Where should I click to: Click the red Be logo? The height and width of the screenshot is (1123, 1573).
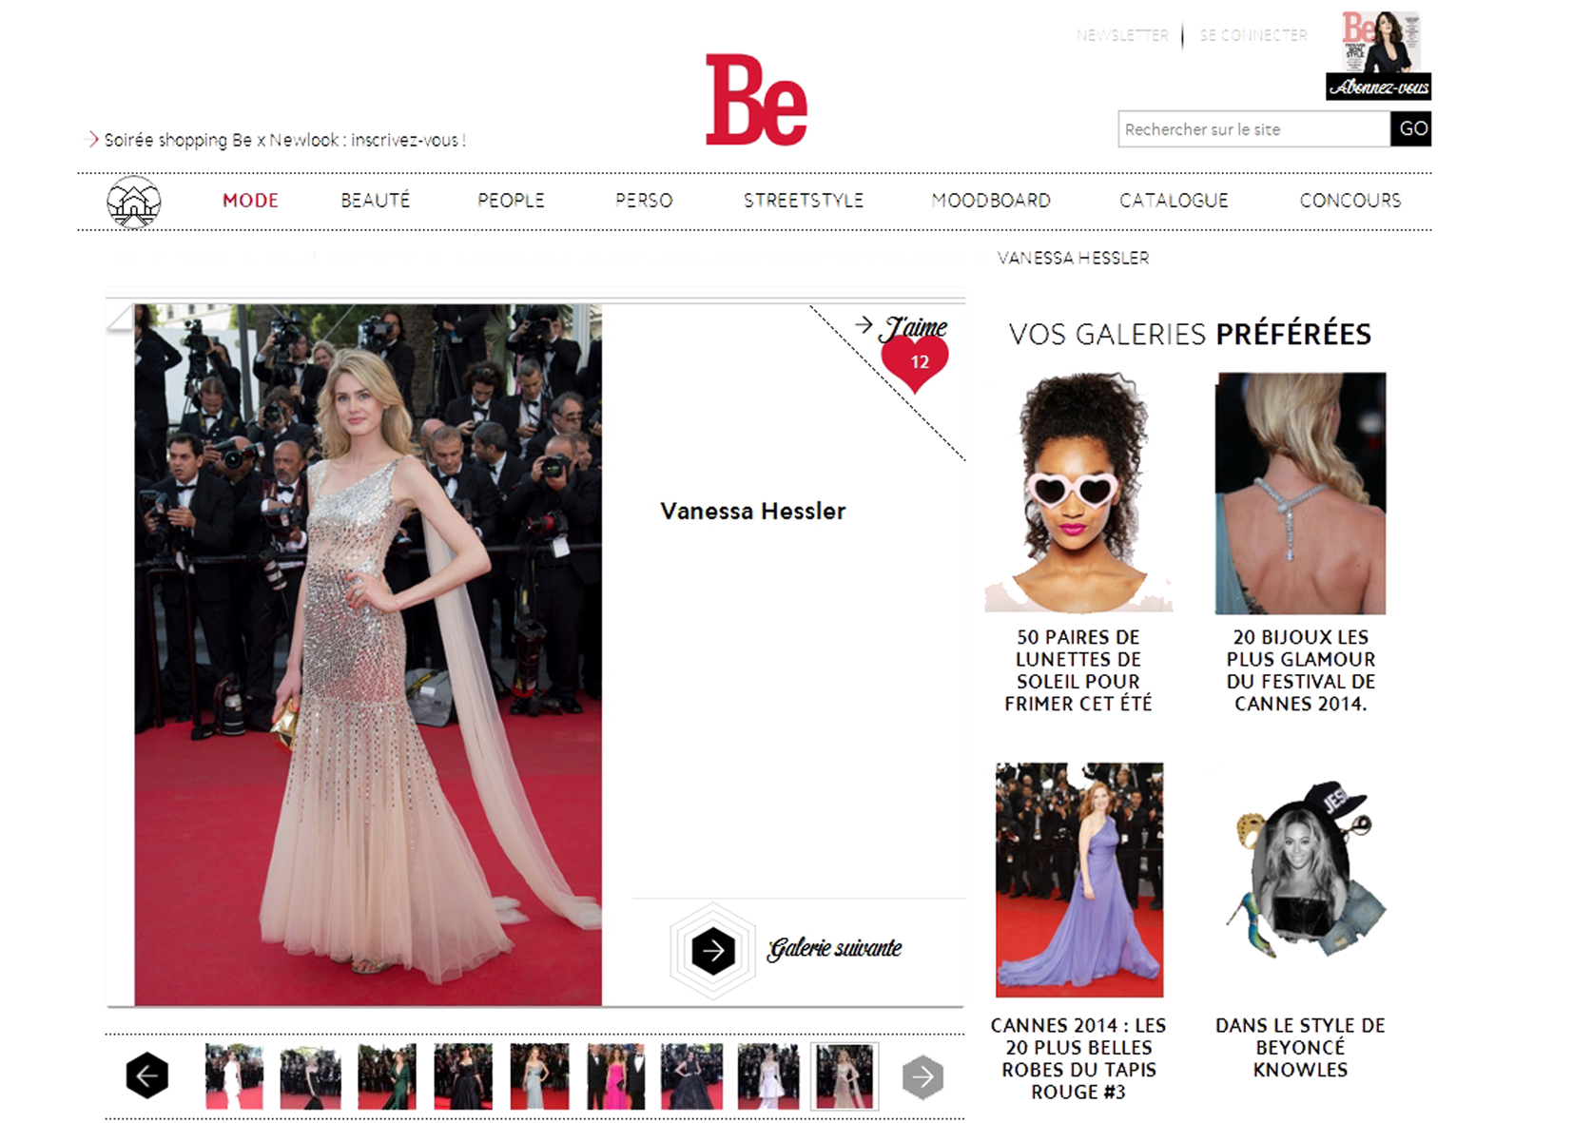pyautogui.click(x=756, y=101)
